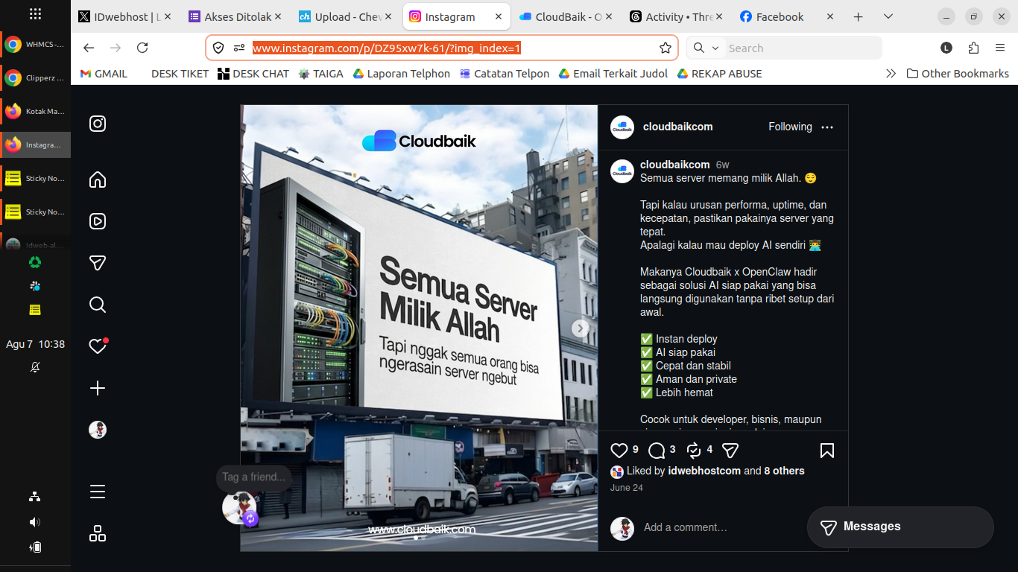The width and height of the screenshot is (1018, 572).
Task: Open cloudbaikcom avatar in post header
Action: pos(622,127)
